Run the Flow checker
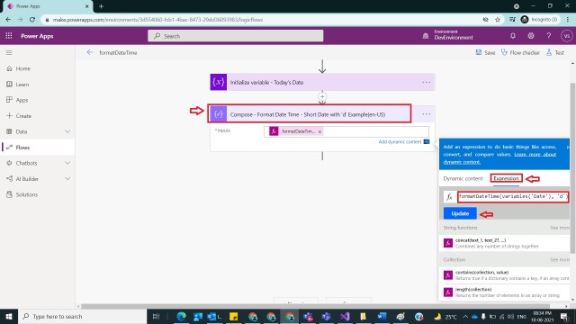 click(520, 52)
